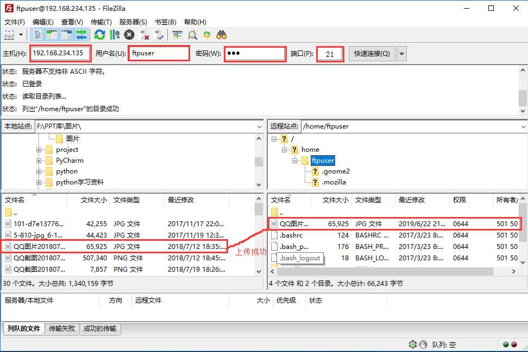Select the ftpuser folder in remote tree
Image resolution: width=528 pixels, height=352 pixels.
pos(323,161)
